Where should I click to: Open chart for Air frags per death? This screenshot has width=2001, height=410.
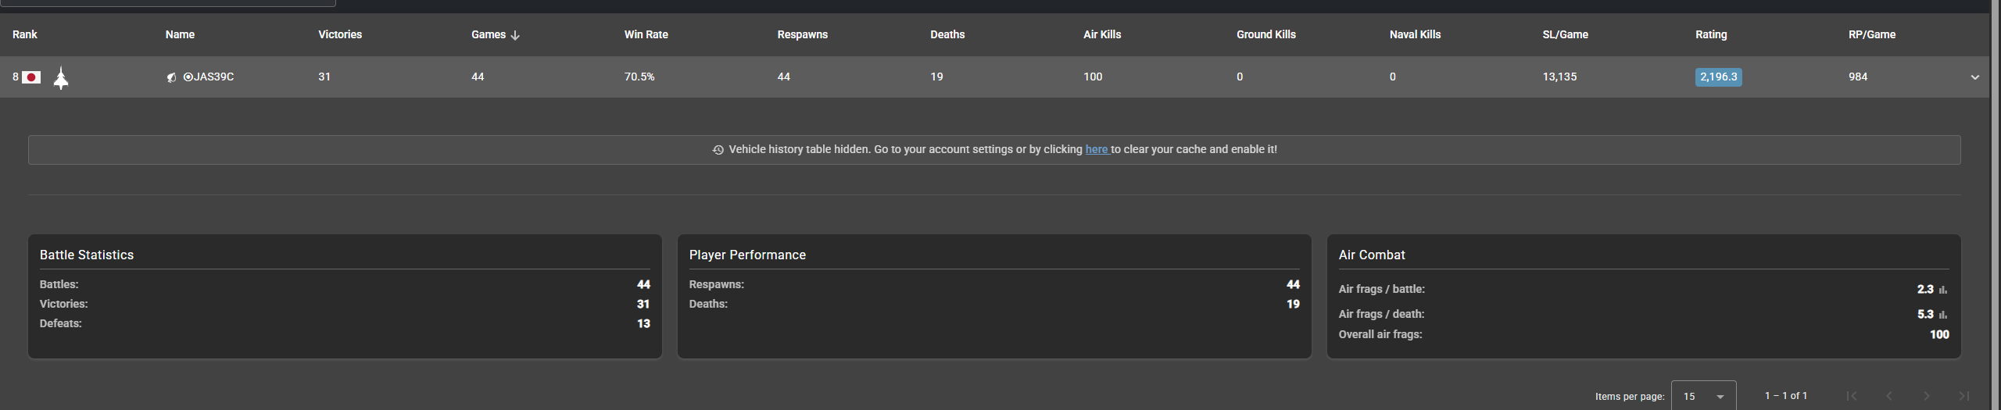click(1943, 315)
